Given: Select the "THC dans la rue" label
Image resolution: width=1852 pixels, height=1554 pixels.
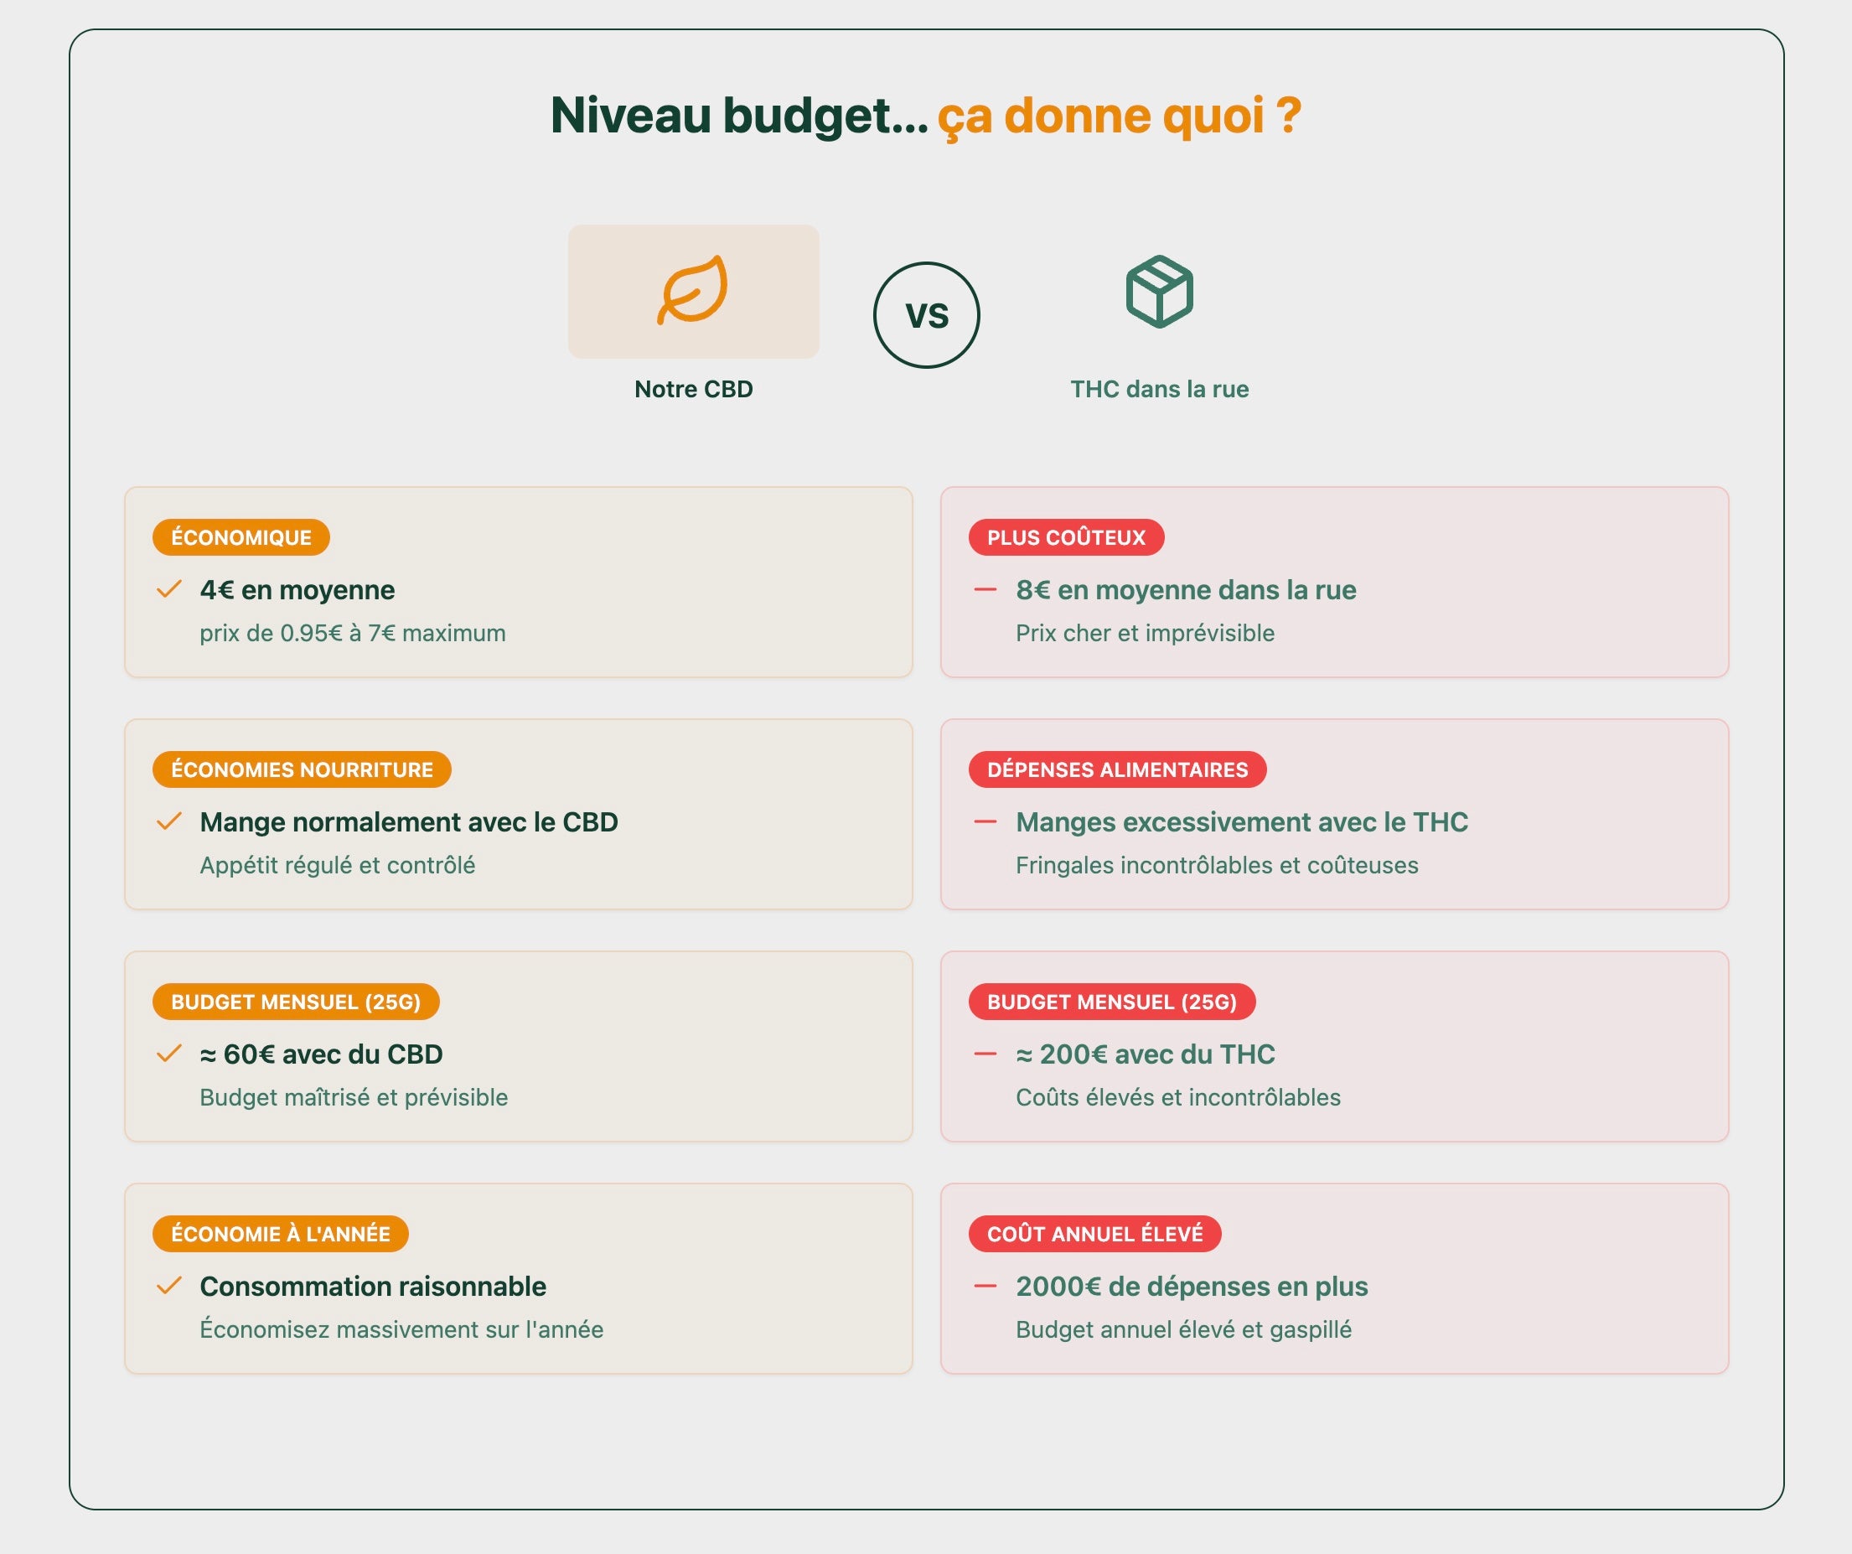Looking at the screenshot, I should pos(1159,389).
